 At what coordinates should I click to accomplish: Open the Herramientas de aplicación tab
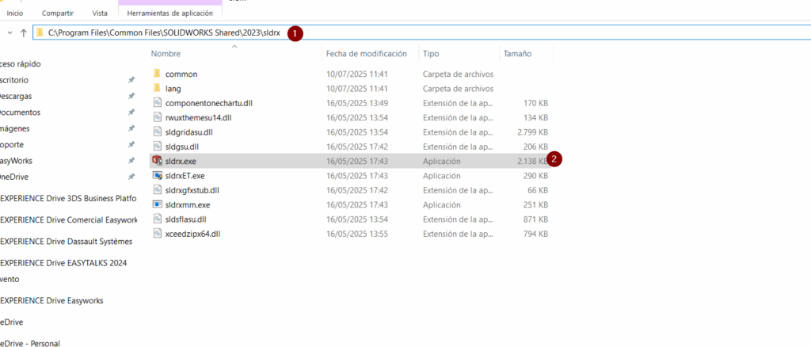tap(169, 13)
